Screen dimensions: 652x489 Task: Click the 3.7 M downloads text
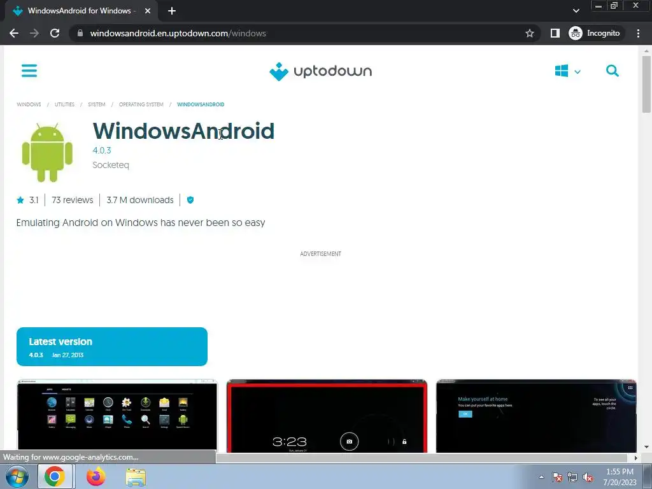click(x=140, y=200)
